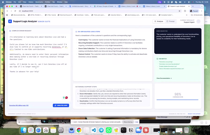Open Visual Studio Code from the dock
The width and height of the screenshot is (210, 135).
(94, 130)
